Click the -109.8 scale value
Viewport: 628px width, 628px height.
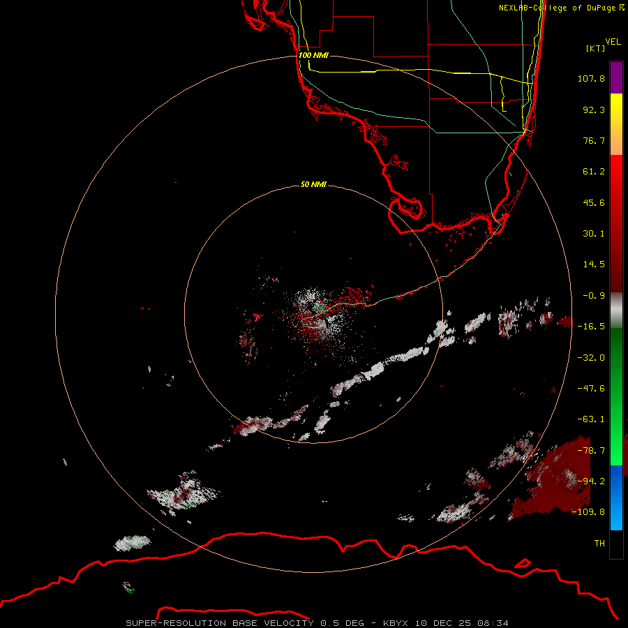(x=588, y=512)
